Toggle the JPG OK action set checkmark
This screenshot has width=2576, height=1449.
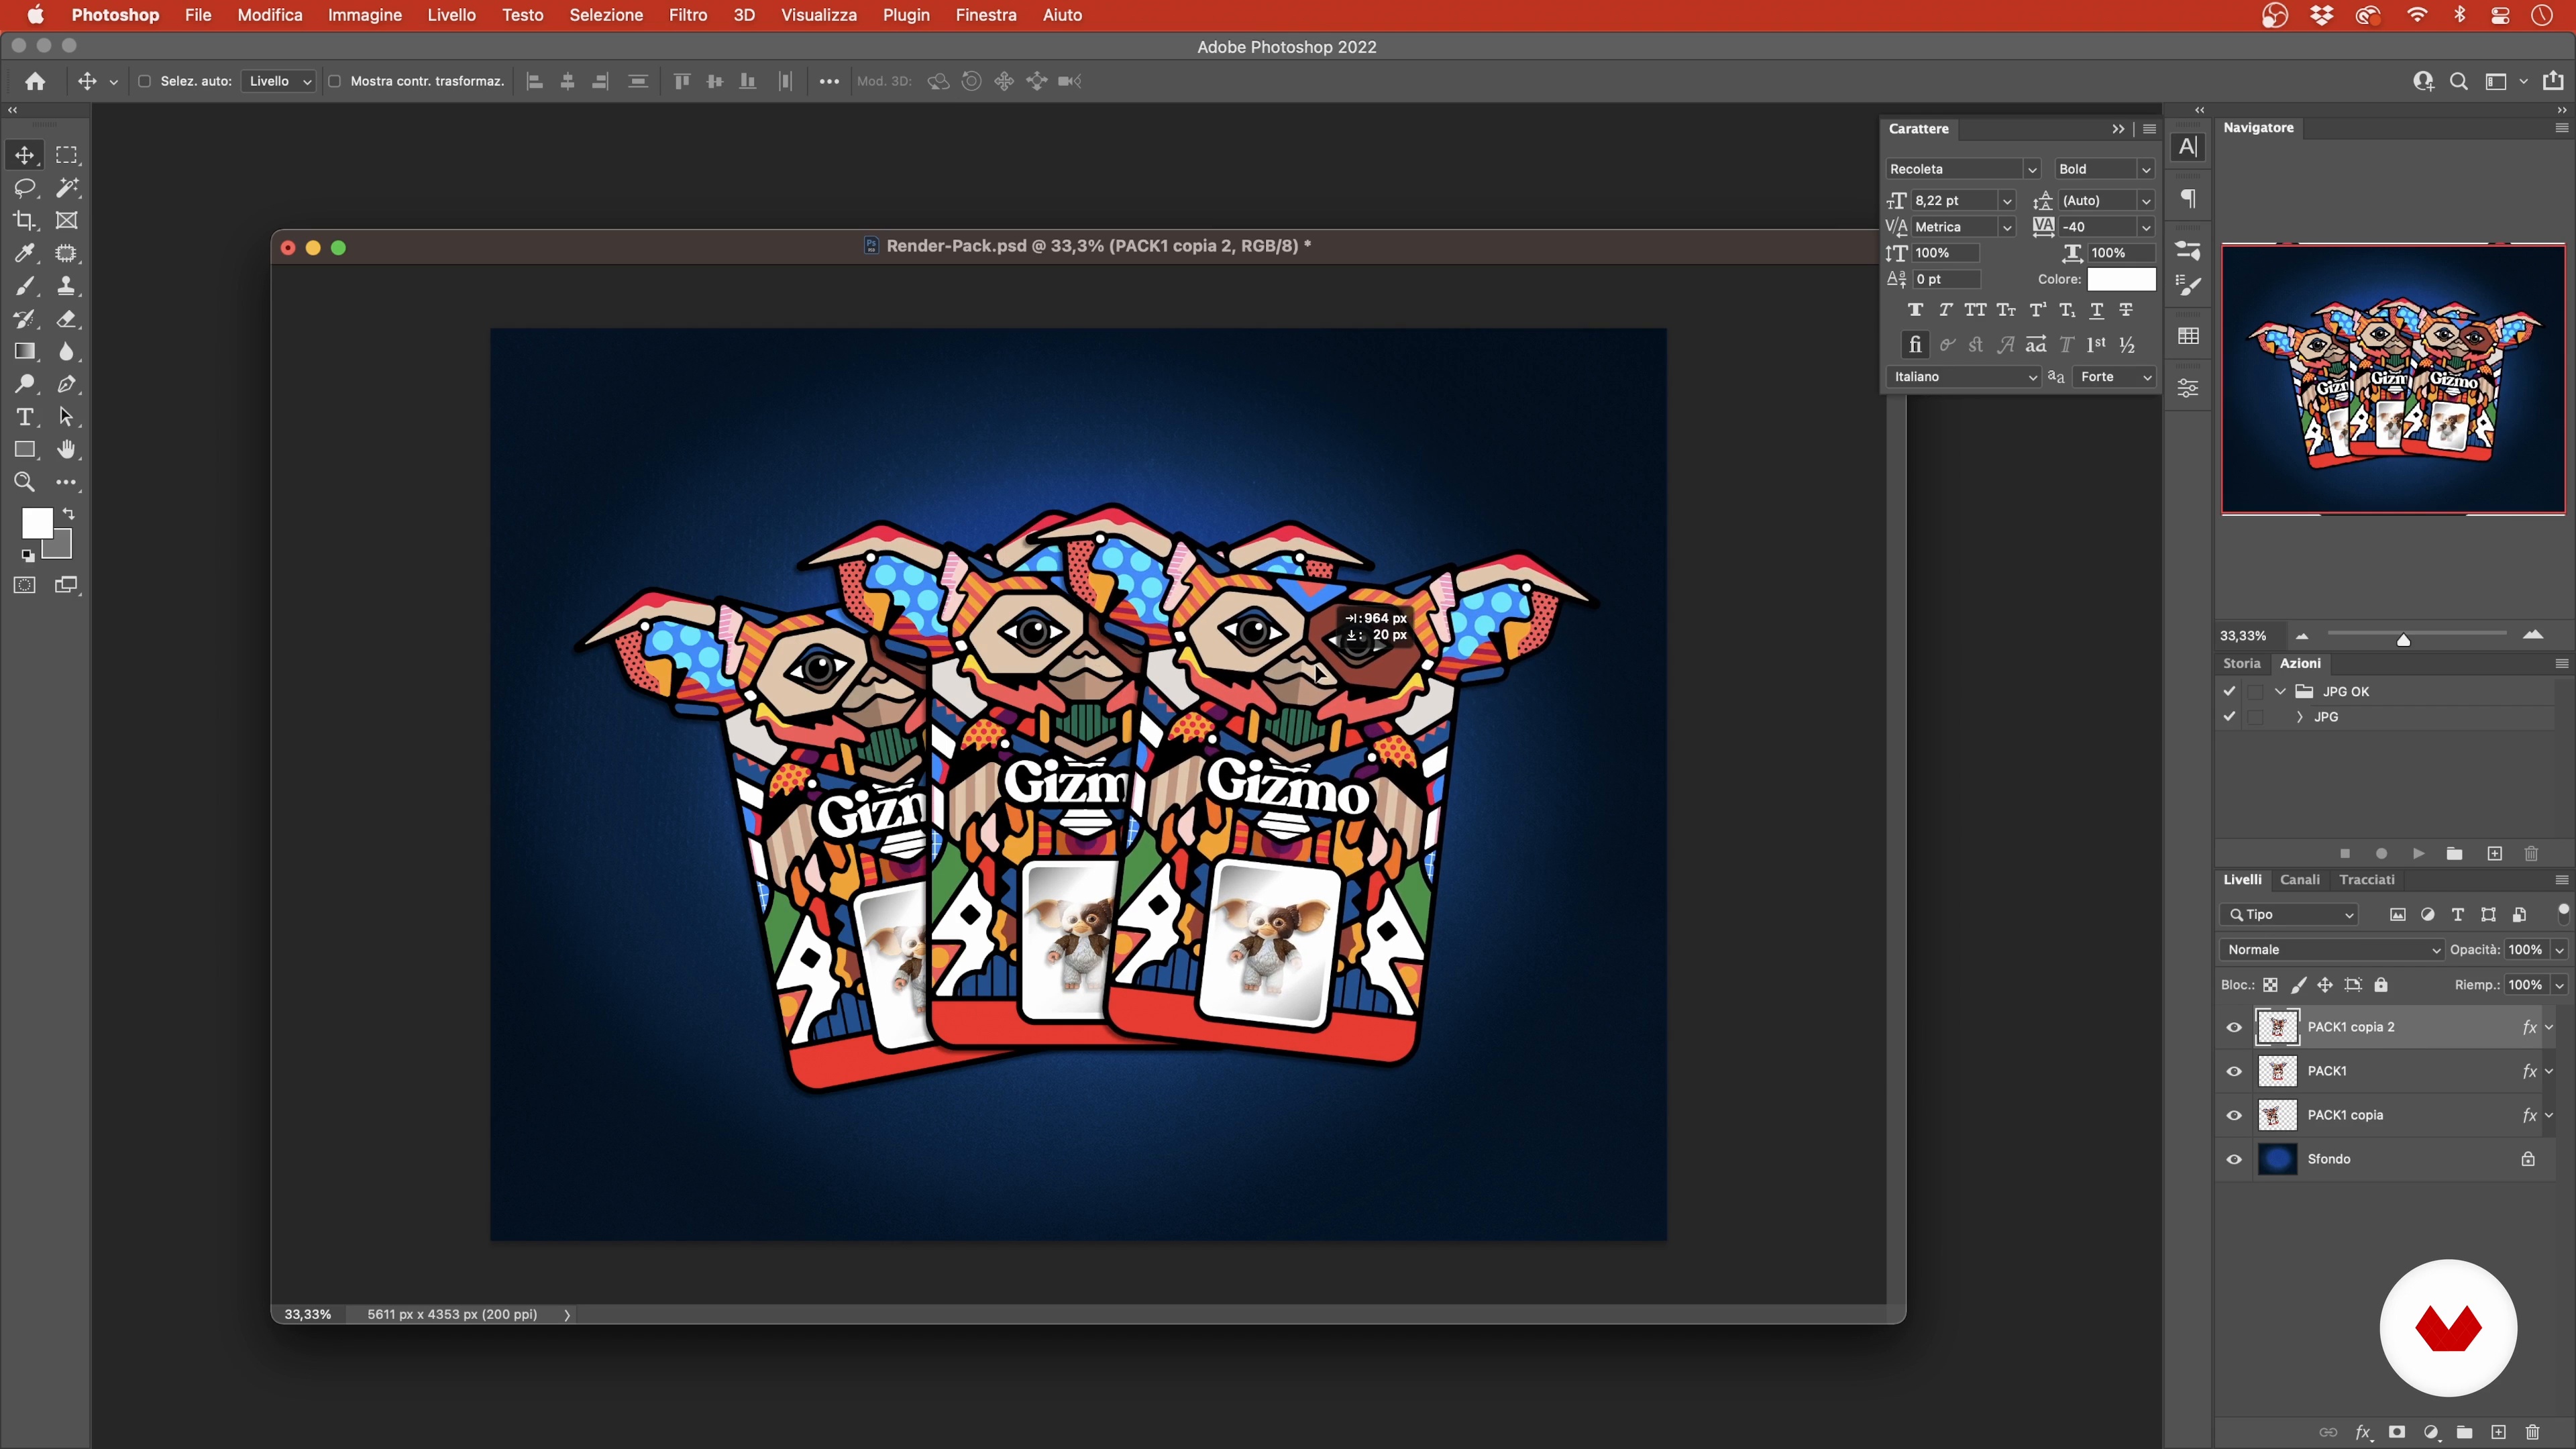click(2229, 691)
